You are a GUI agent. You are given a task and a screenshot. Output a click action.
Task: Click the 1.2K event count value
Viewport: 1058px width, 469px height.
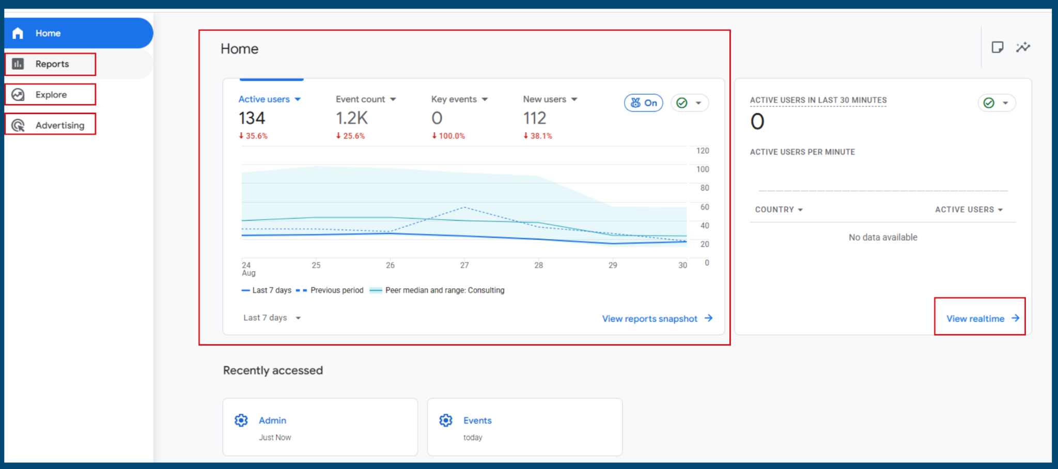click(x=352, y=118)
